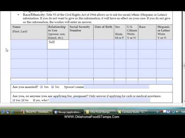The height and width of the screenshot is (138, 185).
Task: Expand hidden system tray icons arrow
Action: click(x=157, y=112)
